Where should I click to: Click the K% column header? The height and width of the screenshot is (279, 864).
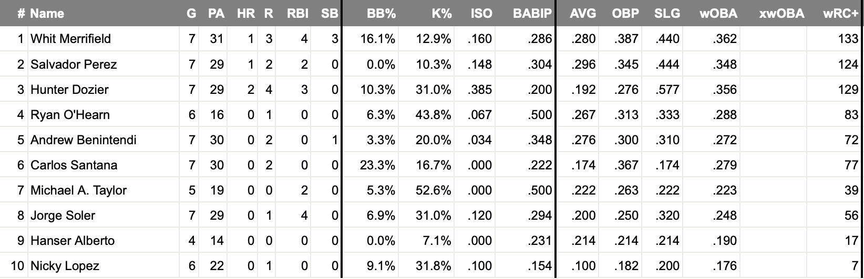(441, 14)
